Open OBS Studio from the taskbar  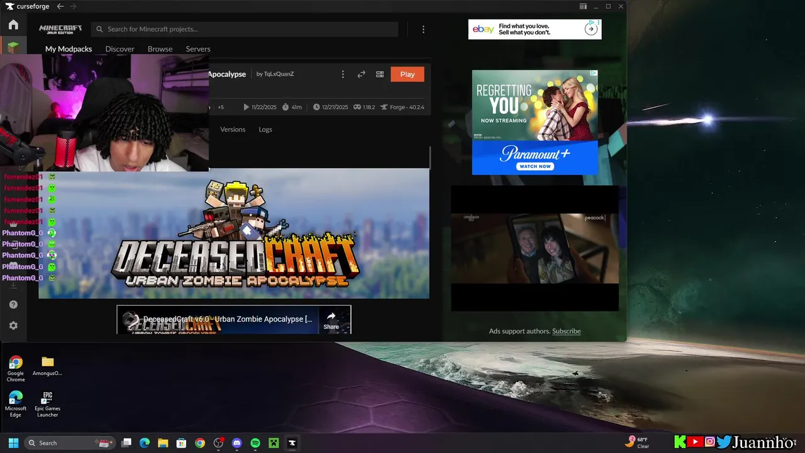pyautogui.click(x=218, y=443)
